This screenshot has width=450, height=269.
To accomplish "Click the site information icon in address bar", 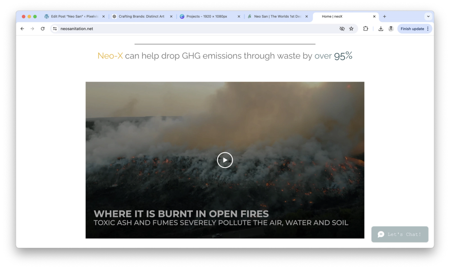I will 55,28.
